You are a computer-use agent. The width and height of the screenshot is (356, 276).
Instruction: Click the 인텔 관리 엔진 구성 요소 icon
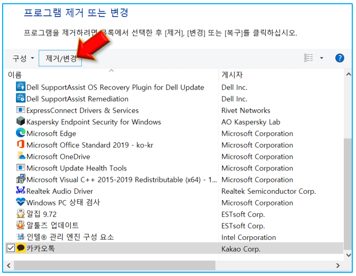[21, 237]
